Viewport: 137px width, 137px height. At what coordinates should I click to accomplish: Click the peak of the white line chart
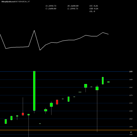pos(34,30)
